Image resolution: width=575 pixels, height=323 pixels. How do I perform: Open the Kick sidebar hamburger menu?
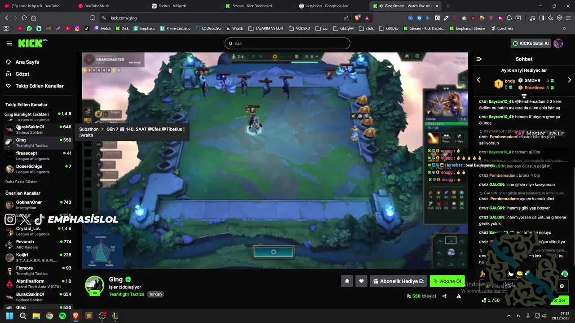click(9, 44)
